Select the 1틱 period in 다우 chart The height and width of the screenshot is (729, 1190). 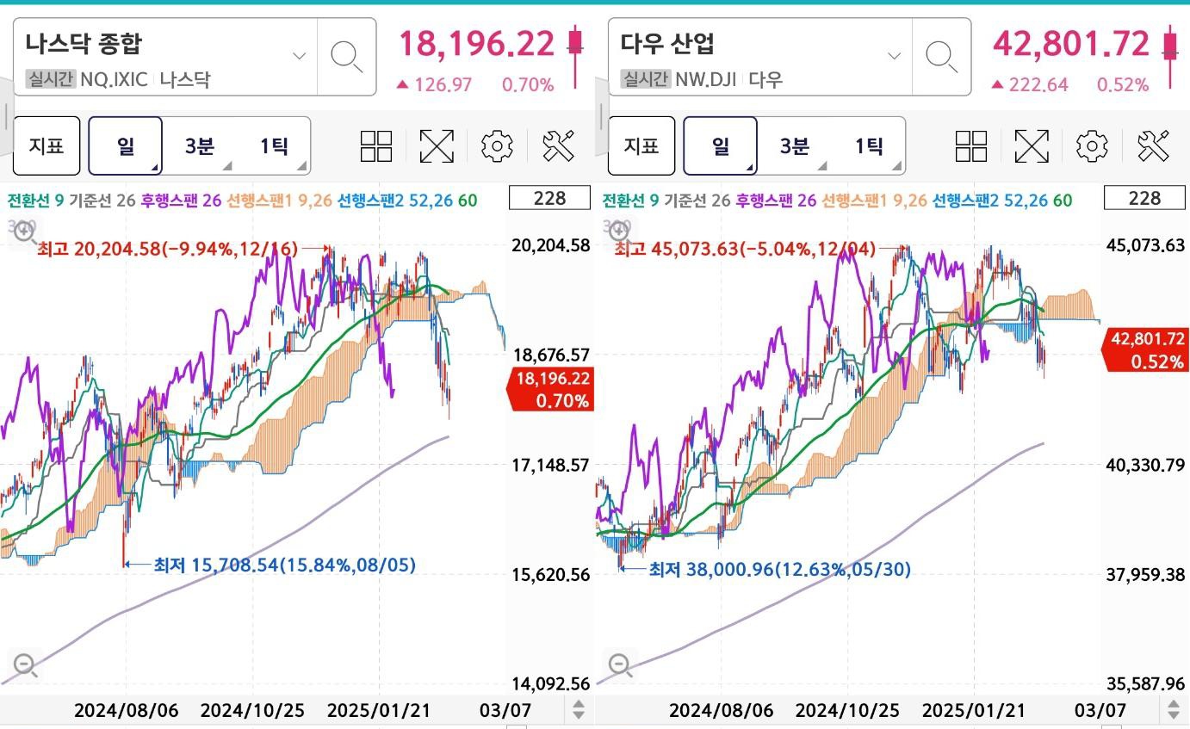(x=869, y=145)
